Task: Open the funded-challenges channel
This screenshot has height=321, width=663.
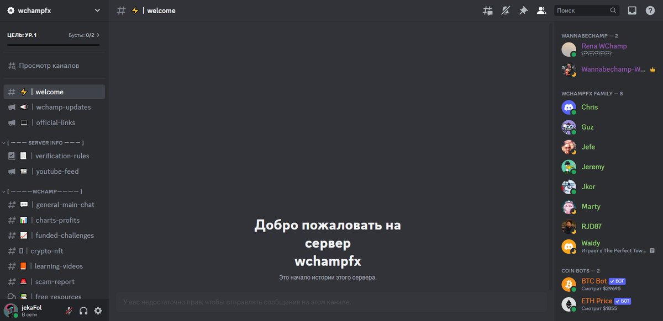Action: click(54, 236)
